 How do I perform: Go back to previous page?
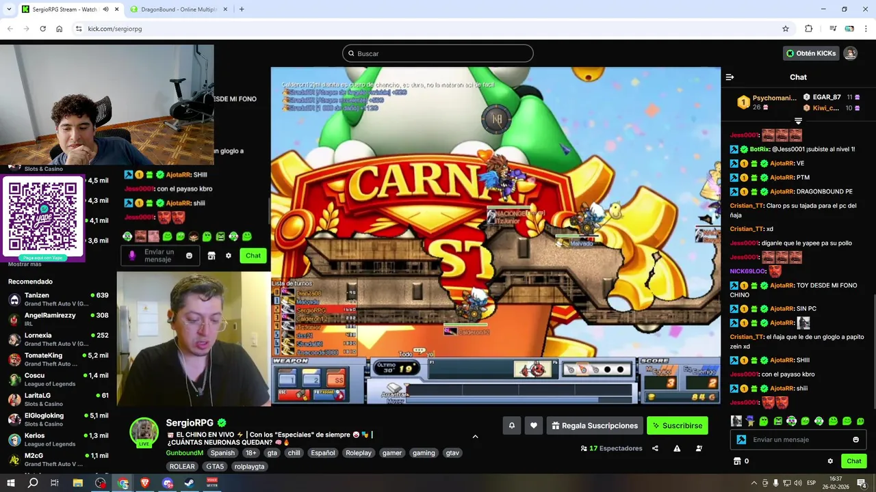[10, 29]
